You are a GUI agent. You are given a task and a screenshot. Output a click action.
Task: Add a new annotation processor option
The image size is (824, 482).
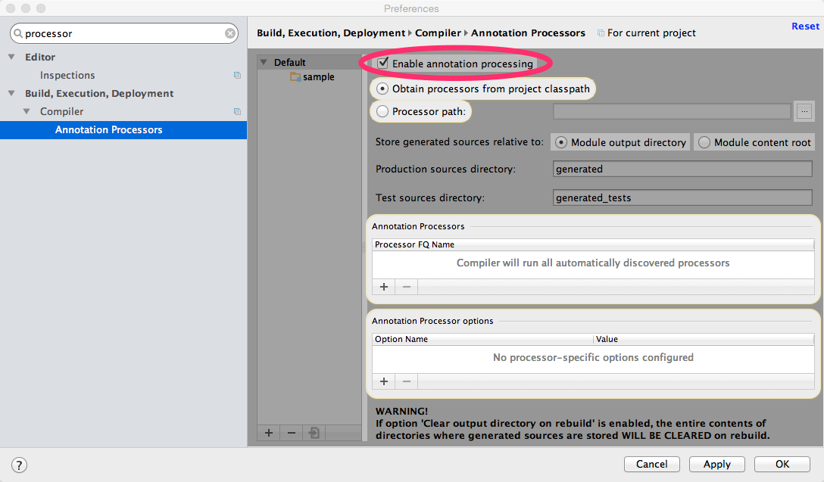point(384,381)
